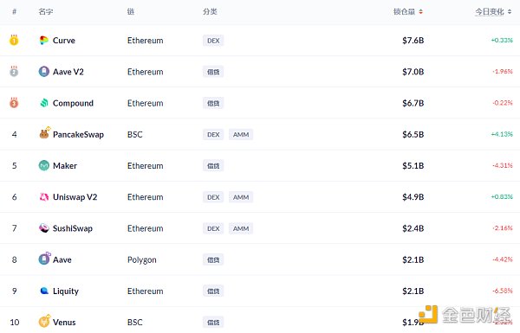This screenshot has width=520, height=333.
Task: Sort by today's change column arrows
Action: 510,12
